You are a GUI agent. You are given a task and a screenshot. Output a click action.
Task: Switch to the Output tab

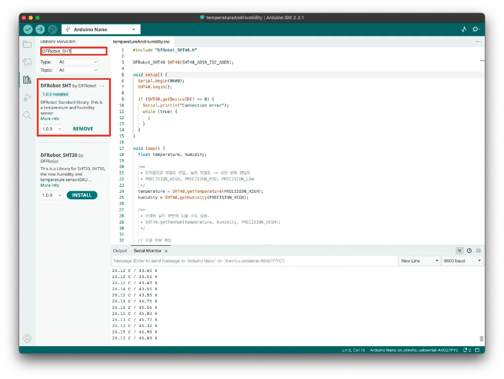(x=120, y=251)
